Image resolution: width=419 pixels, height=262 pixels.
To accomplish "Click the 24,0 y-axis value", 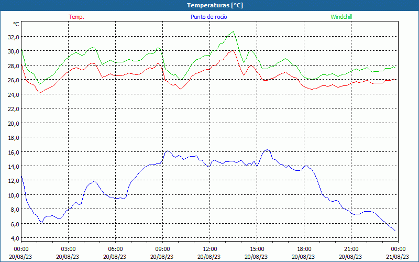I will (x=14, y=95).
